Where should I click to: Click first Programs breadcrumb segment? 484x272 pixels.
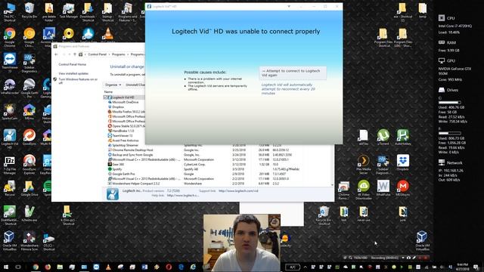point(119,54)
